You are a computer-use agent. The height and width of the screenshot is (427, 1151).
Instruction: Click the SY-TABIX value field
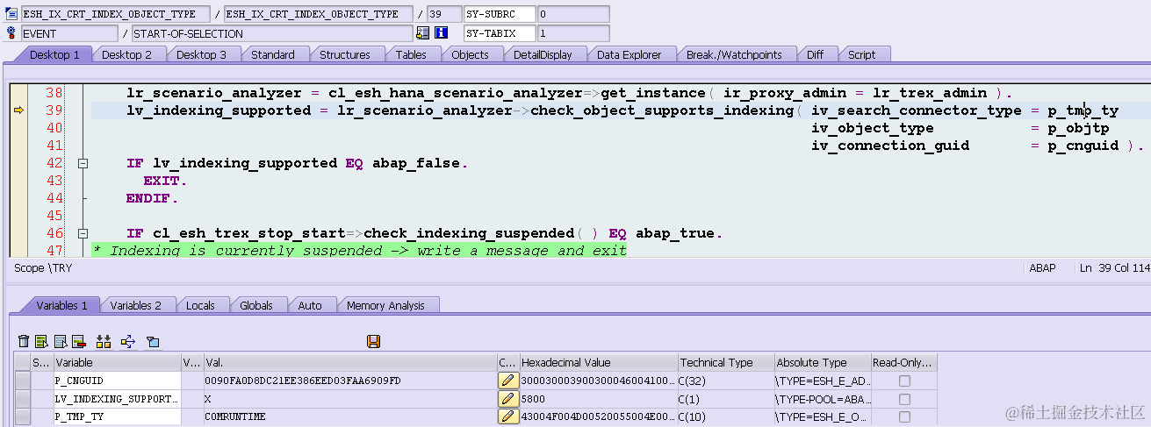tap(572, 33)
